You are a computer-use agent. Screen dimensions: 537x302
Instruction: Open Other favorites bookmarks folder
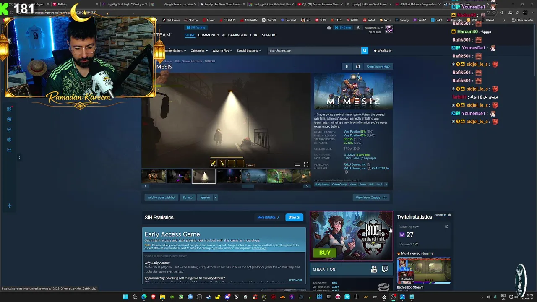523,20
